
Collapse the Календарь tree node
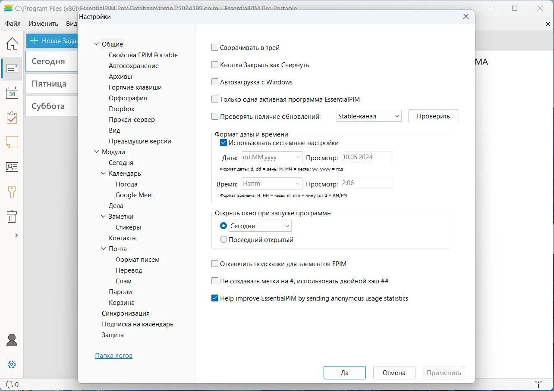(103, 173)
